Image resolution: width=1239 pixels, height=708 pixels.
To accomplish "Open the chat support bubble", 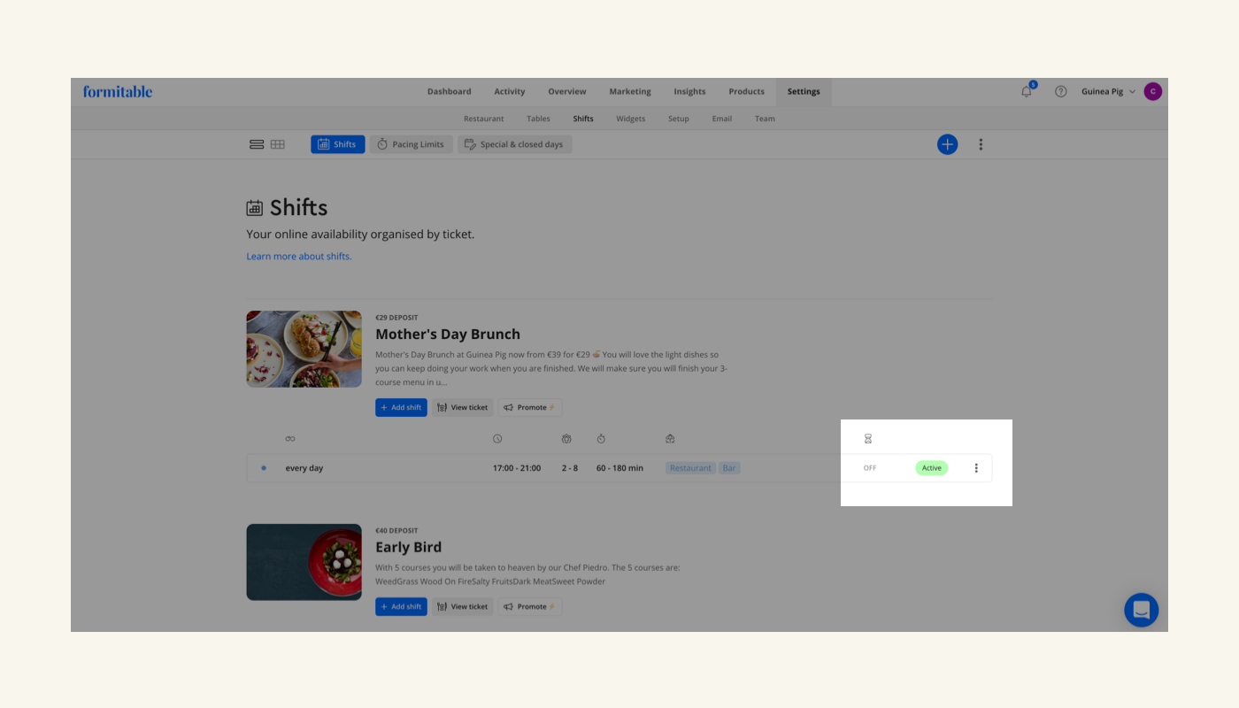I will (x=1141, y=610).
